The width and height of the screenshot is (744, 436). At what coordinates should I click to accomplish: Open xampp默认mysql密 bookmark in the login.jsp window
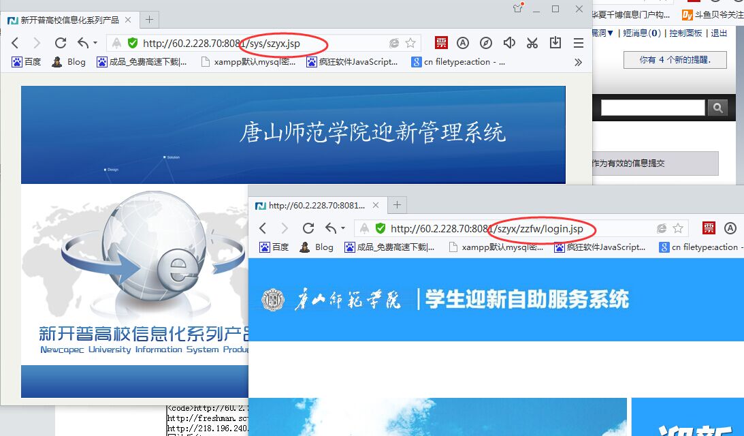click(496, 247)
